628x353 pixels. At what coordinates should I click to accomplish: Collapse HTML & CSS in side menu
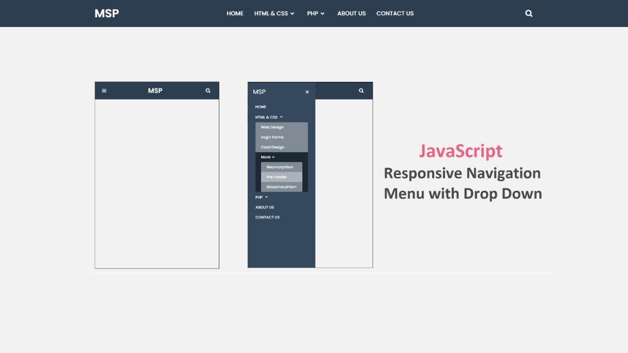269,117
